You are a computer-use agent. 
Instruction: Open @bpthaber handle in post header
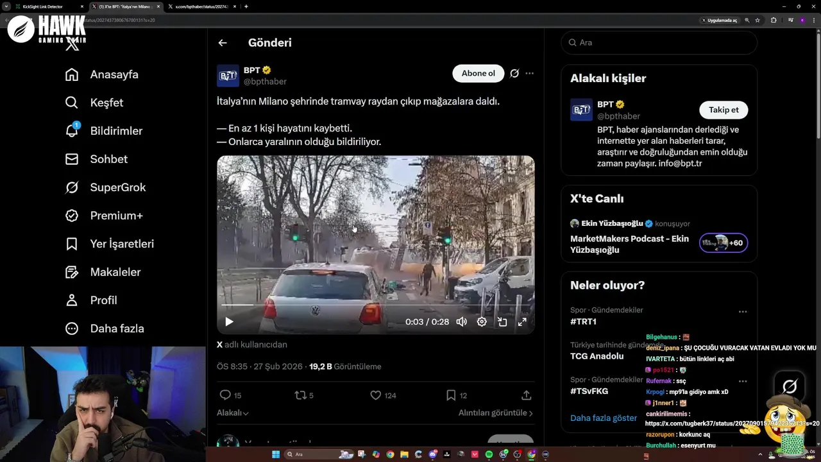[265, 81]
